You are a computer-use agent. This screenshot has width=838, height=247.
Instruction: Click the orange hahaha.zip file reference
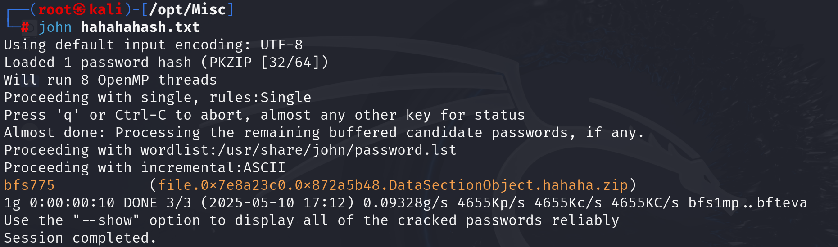[393, 185]
